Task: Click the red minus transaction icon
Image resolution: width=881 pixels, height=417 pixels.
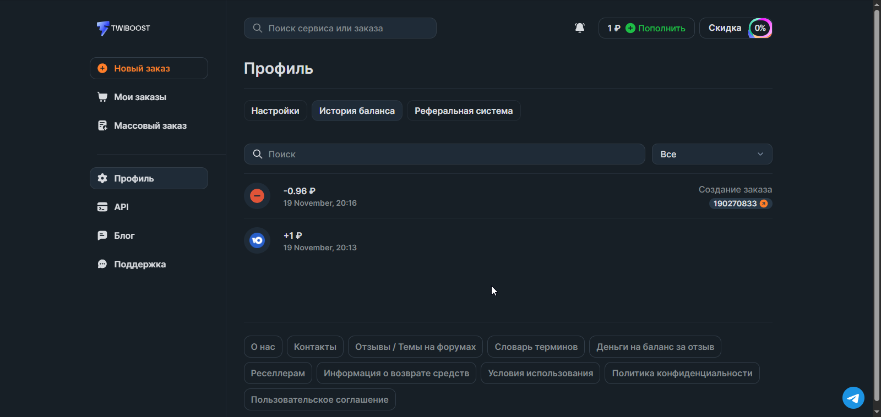Action: pyautogui.click(x=257, y=196)
